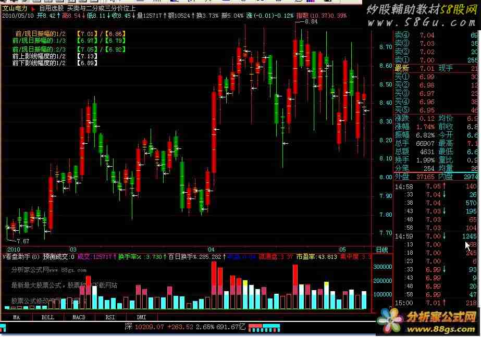The width and height of the screenshot is (481, 337).
Task: Click the 自用选股 label
Action: click(51, 8)
